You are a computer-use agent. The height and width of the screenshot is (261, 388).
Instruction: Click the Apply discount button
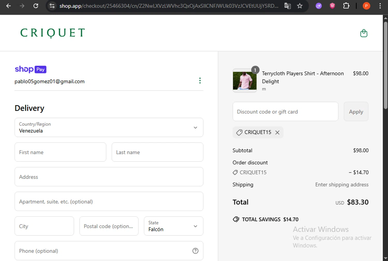[x=356, y=111]
